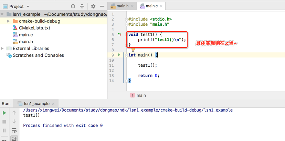Close the main.c editor tab
The width and height of the screenshot is (285, 141).
pos(161,6)
